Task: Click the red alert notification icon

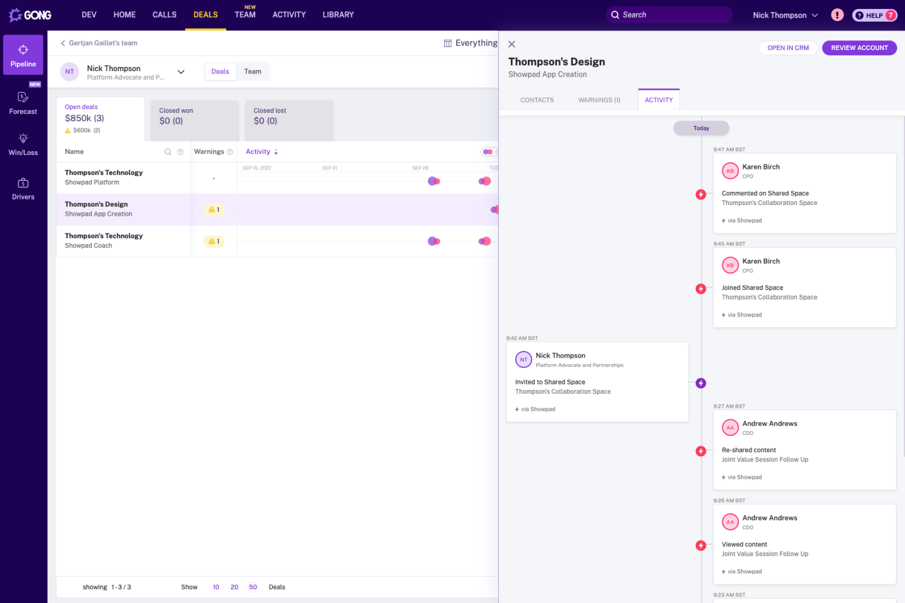Action: pos(837,15)
